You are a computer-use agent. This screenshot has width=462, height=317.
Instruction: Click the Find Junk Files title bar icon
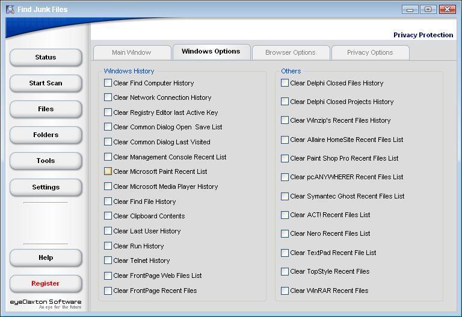pyautogui.click(x=10, y=10)
